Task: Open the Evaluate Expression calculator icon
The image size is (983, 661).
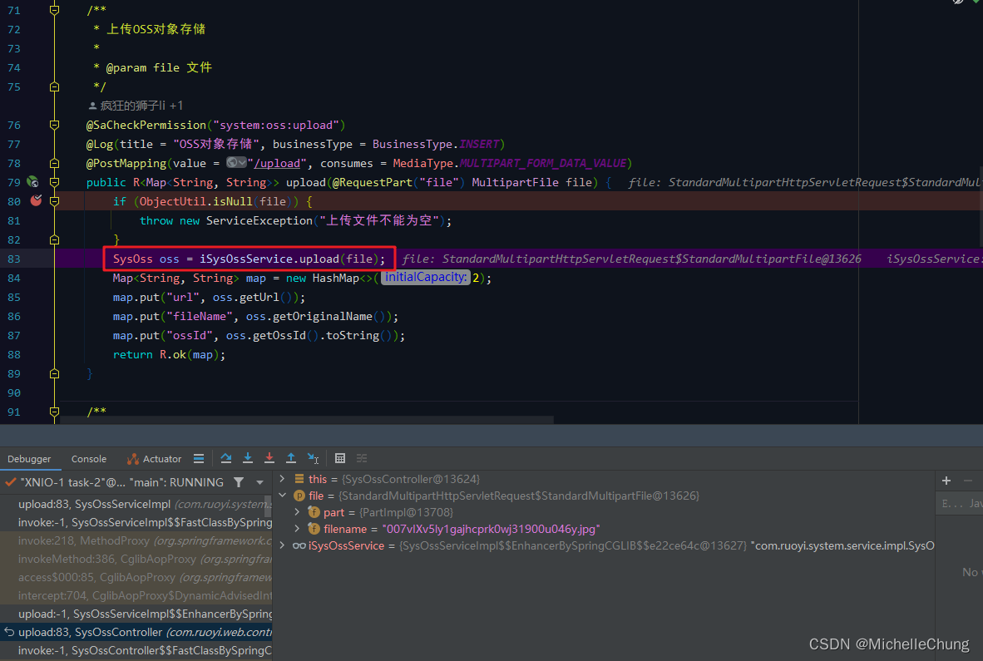Action: (339, 458)
